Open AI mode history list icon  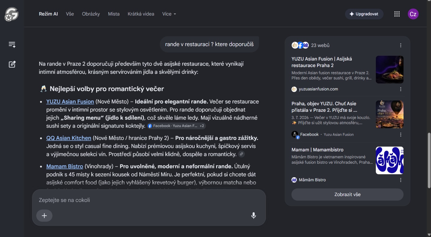(x=12, y=44)
